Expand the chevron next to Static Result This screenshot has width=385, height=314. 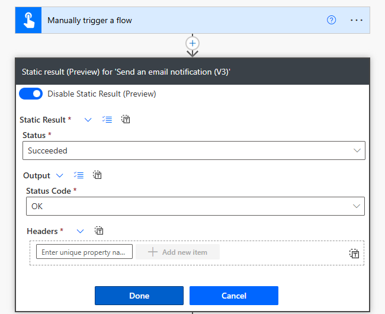[x=88, y=120]
